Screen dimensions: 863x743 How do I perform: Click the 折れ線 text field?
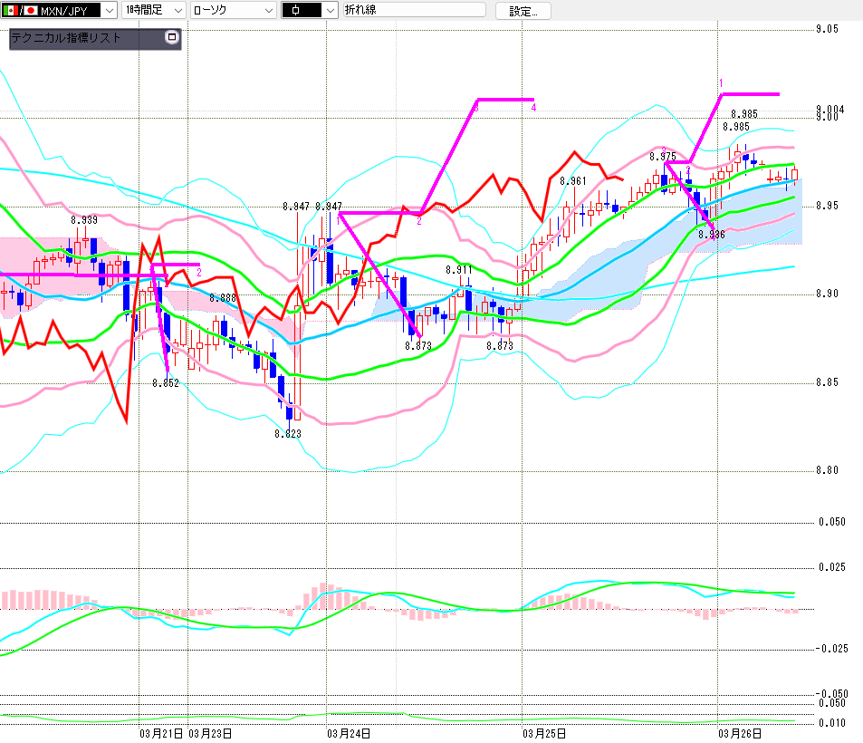coord(414,11)
